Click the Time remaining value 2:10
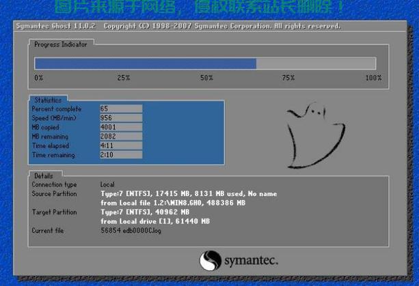Viewport: 419px width, 286px height. pyautogui.click(x=121, y=155)
